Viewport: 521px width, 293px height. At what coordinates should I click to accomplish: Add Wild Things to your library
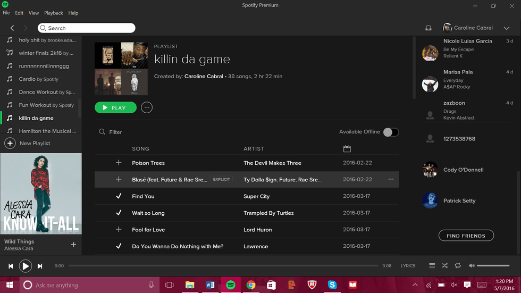[x=73, y=245]
